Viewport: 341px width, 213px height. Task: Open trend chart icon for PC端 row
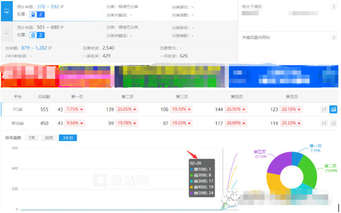(x=333, y=109)
